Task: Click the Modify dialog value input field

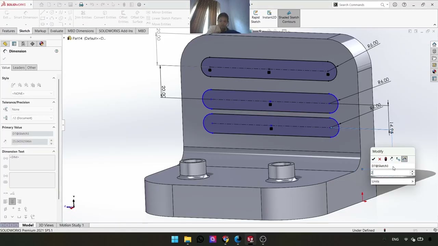Action: (390, 173)
